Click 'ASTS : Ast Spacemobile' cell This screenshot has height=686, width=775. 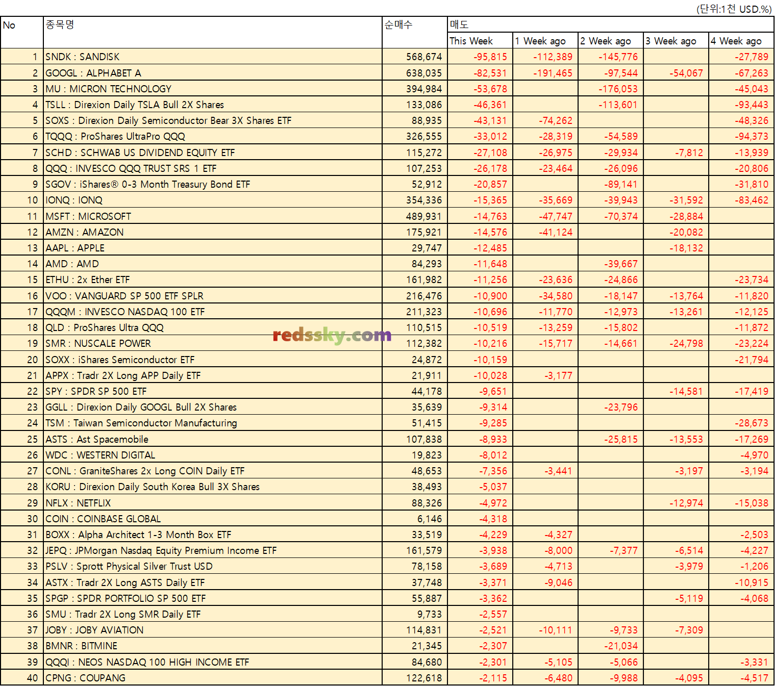pyautogui.click(x=213, y=439)
